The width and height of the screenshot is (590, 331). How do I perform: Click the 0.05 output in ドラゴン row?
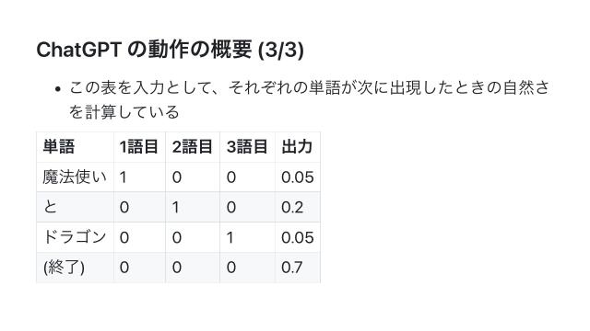[x=298, y=237]
